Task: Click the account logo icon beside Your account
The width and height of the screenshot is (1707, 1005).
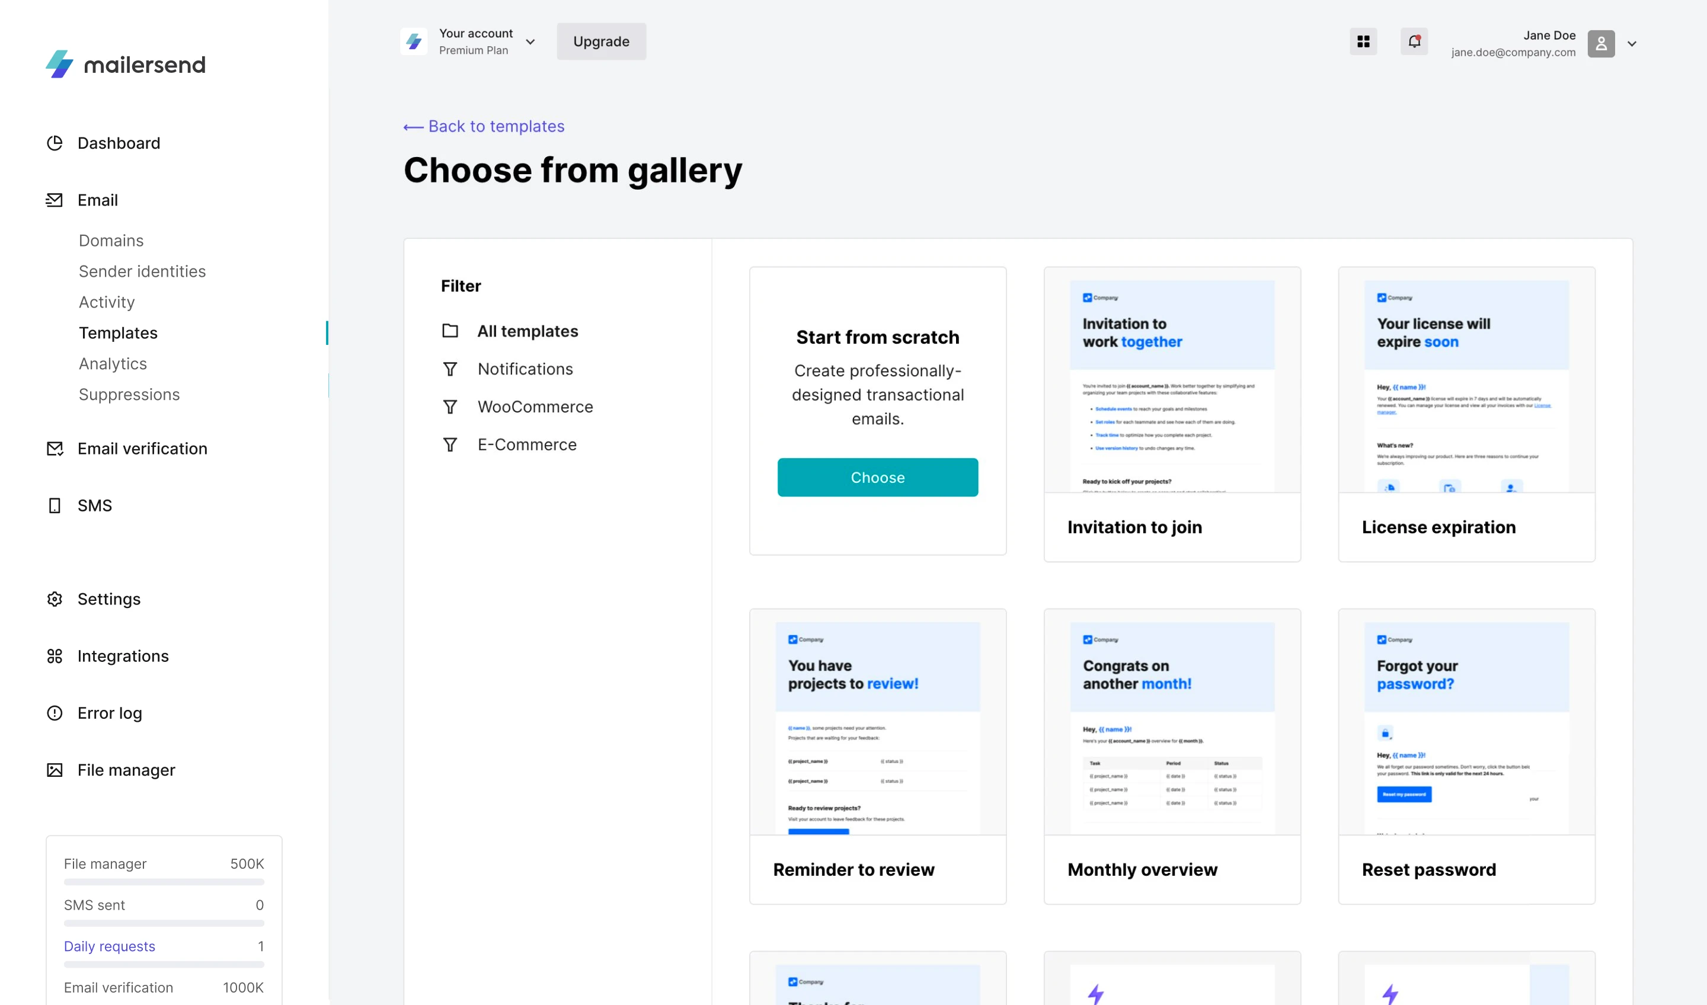Action: tap(414, 42)
